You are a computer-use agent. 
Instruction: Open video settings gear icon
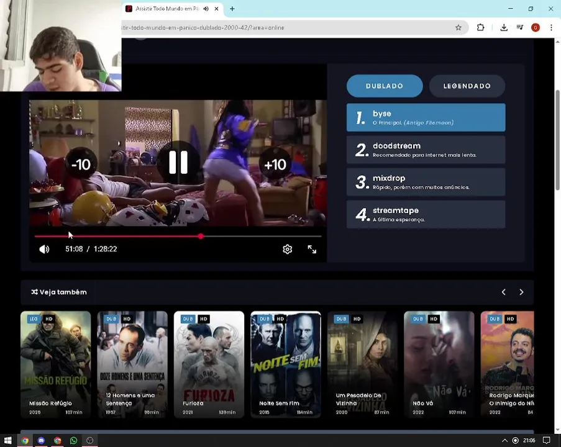(287, 249)
